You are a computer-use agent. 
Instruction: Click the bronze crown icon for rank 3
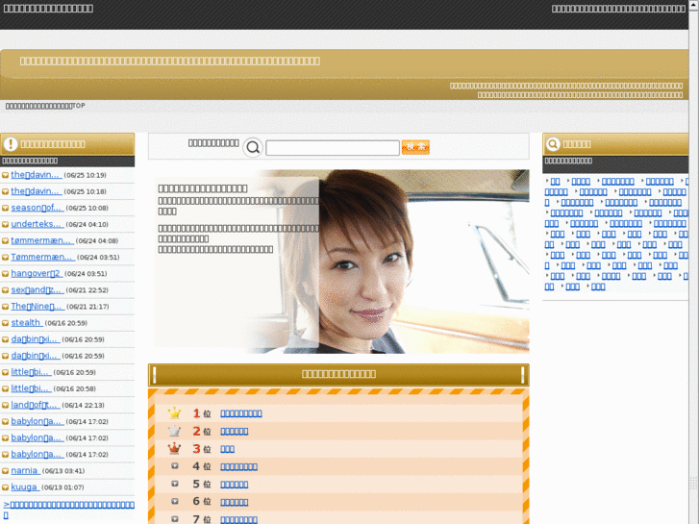pyautogui.click(x=174, y=448)
